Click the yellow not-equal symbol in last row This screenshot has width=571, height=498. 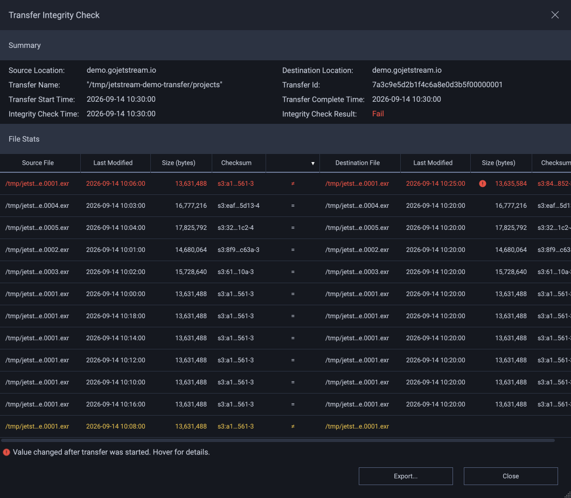(x=293, y=426)
